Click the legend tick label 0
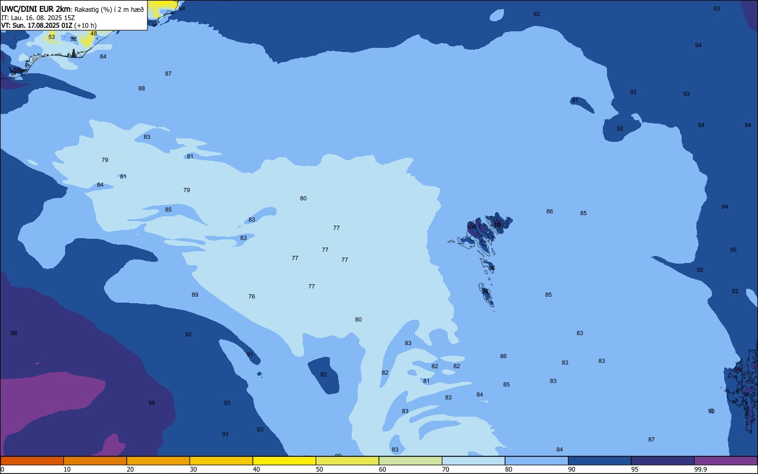Viewport: 758px width, 474px height. (2, 469)
